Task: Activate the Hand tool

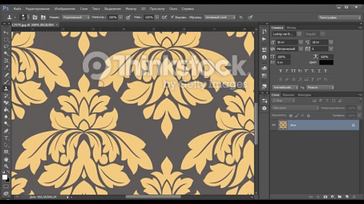Action: [6, 159]
